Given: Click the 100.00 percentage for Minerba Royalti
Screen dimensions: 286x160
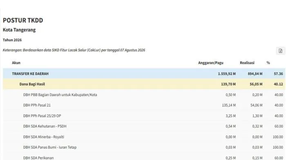Looking at the screenshot, I should [x=278, y=137].
